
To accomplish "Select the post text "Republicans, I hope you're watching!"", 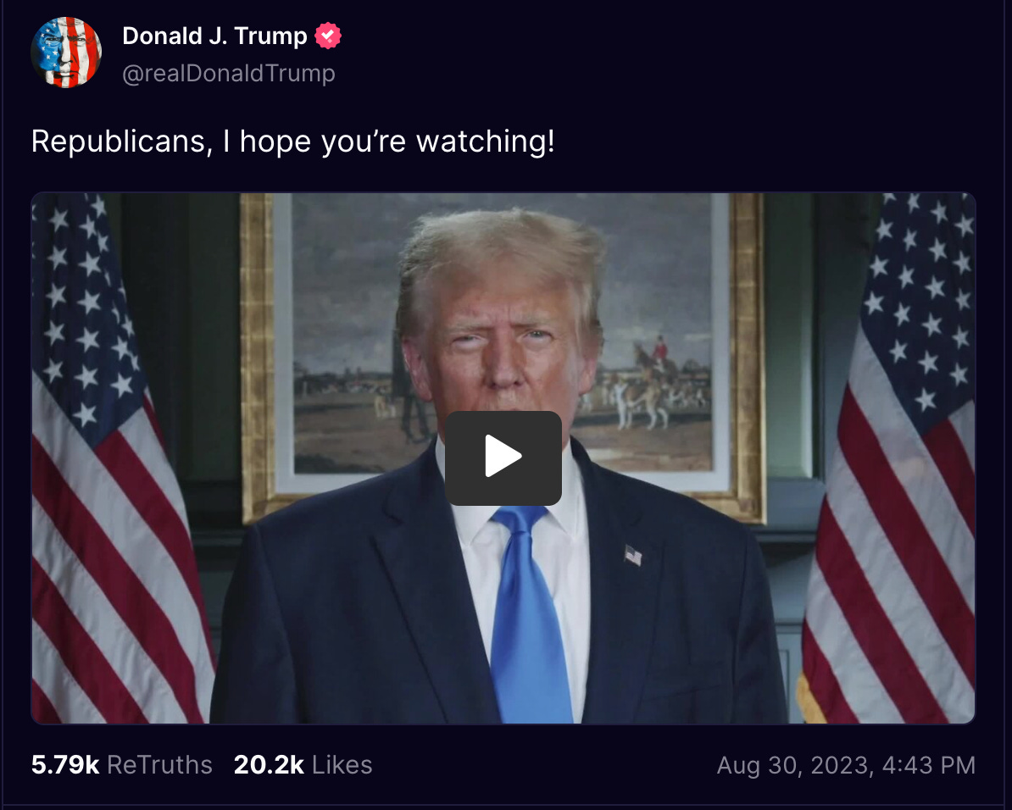I will (x=293, y=141).
